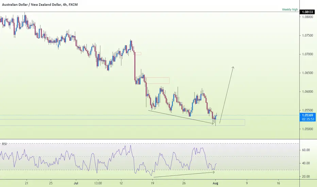
Task: Click the current price label 1.05369
Action: coord(307,115)
